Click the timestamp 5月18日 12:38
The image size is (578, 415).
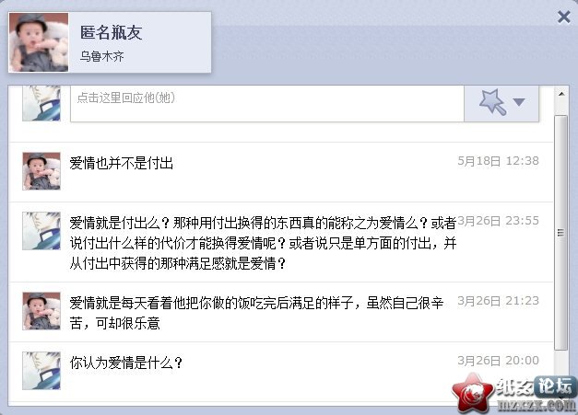[x=498, y=161]
